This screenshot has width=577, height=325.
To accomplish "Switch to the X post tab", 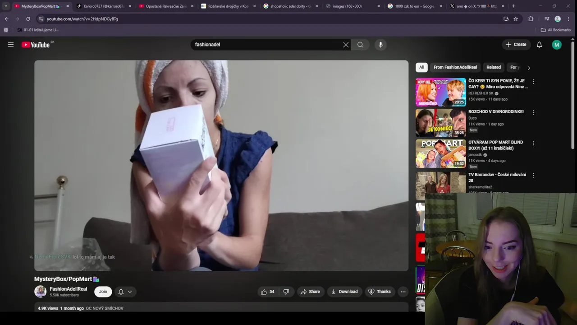I will click(476, 6).
